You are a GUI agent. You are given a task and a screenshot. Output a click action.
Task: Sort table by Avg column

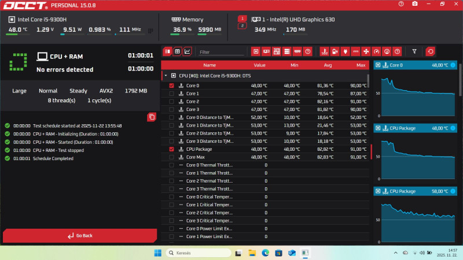(328, 65)
